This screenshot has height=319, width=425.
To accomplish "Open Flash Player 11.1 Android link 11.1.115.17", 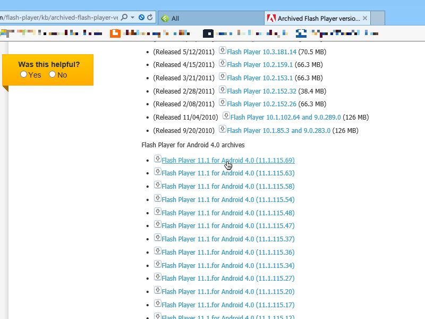I will point(228,305).
